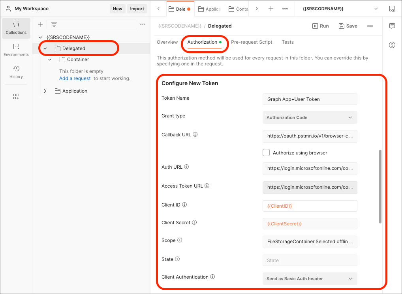Switch to the Pre-request Script tab
The height and width of the screenshot is (294, 402).
(x=252, y=42)
